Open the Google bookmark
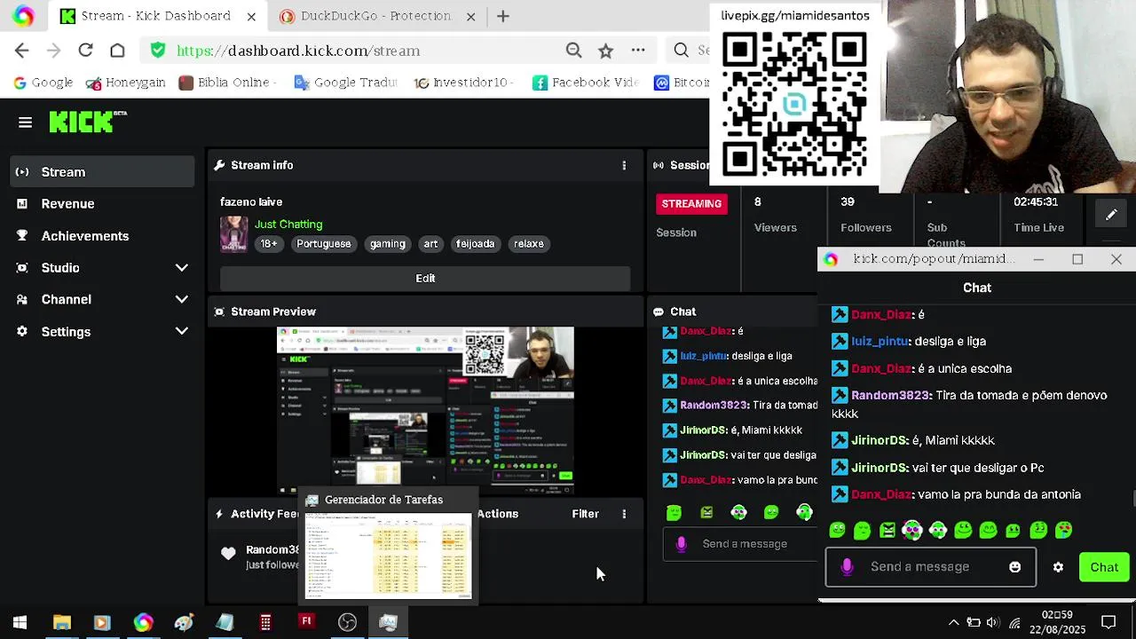Image resolution: width=1136 pixels, height=639 pixels. coord(43,83)
